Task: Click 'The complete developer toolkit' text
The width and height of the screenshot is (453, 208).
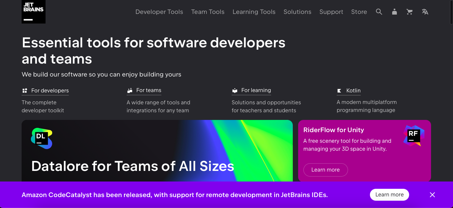Action: [43, 106]
